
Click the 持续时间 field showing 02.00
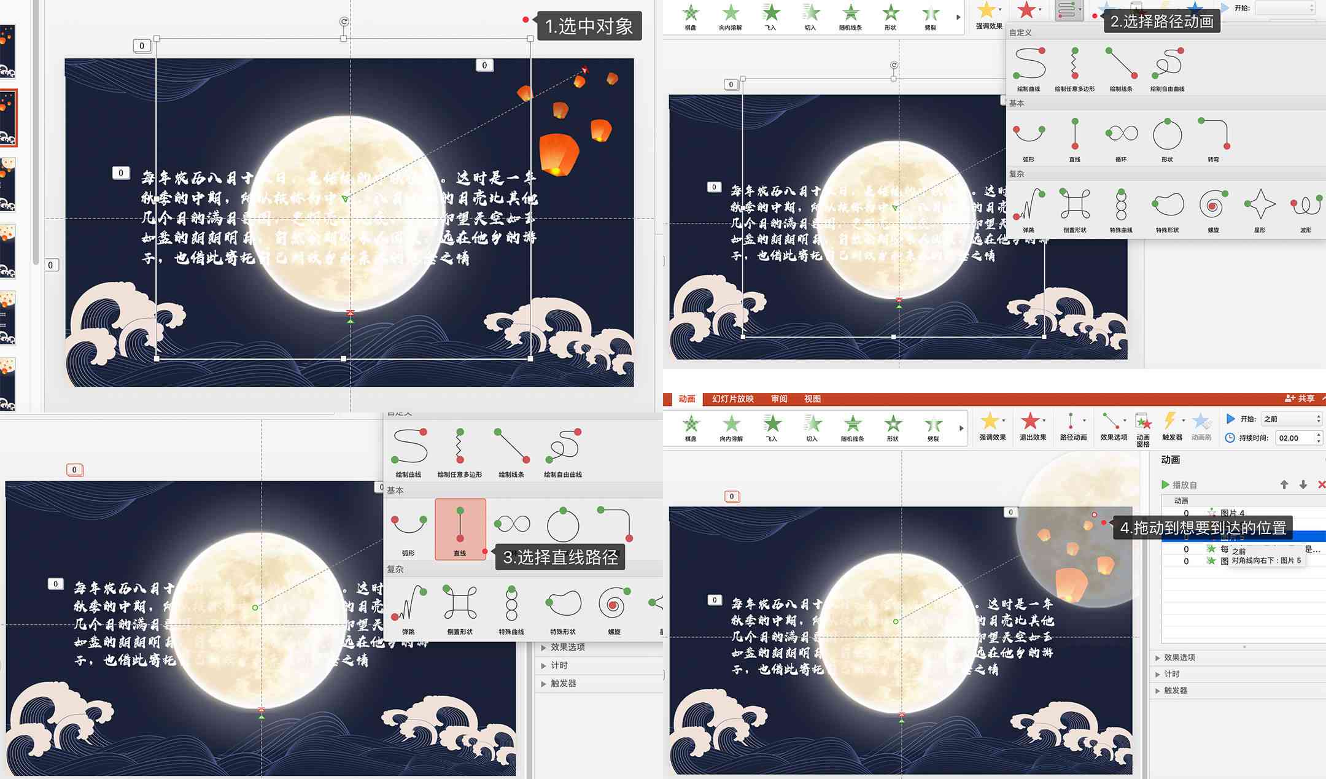[1293, 438]
